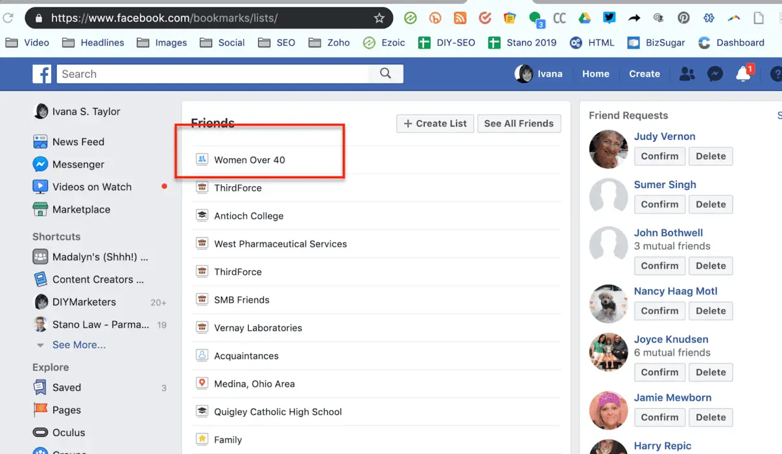Click the green chat extension with badge 3
Screen dimensions: 782x454
[536, 19]
